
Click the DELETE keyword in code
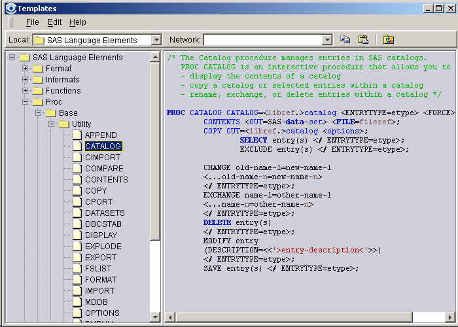[x=217, y=222]
